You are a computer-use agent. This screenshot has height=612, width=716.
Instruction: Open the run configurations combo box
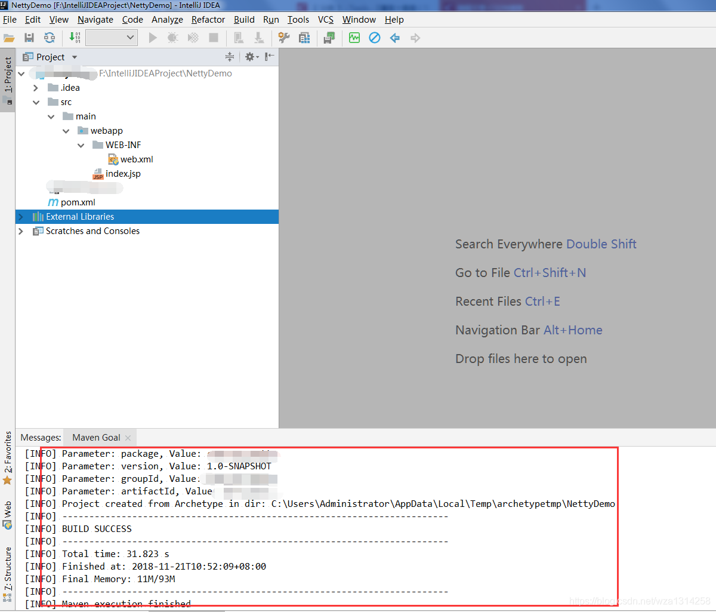[111, 37]
